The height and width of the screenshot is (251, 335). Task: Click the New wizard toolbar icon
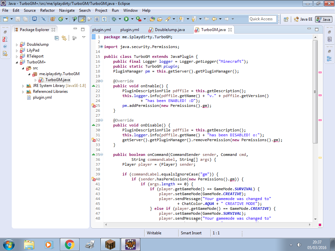(x=6, y=19)
